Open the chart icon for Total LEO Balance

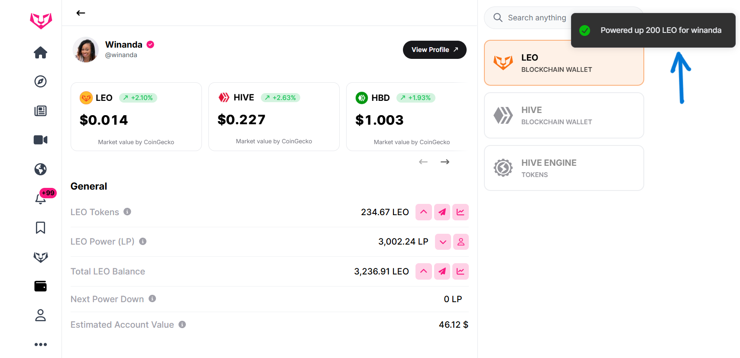point(460,271)
